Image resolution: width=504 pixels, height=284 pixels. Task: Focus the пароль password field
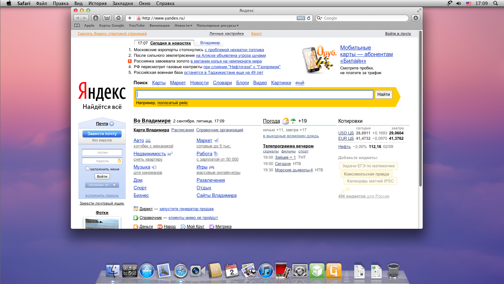(102, 161)
